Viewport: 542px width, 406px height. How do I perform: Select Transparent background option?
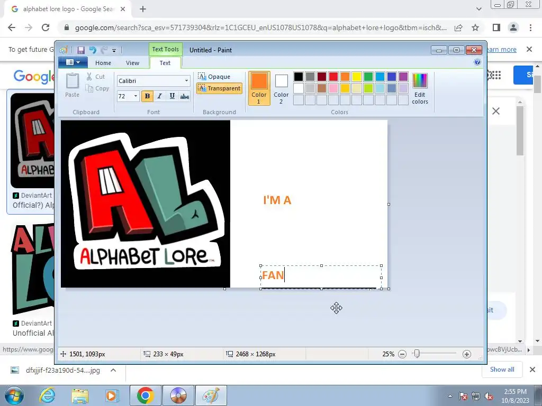coord(219,88)
